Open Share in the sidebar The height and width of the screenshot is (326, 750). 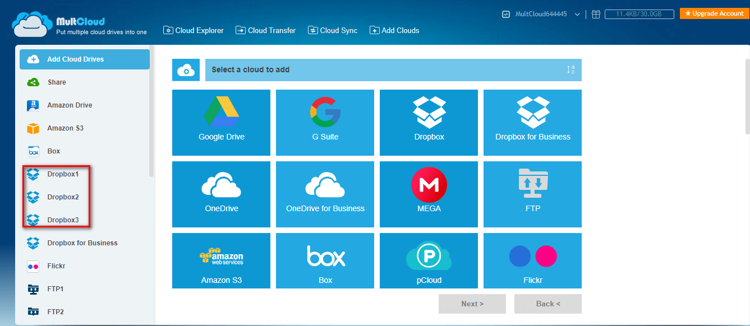(85, 82)
